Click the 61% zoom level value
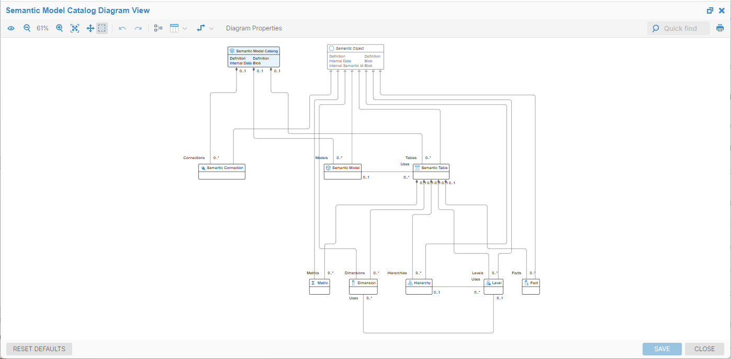Image resolution: width=731 pixels, height=359 pixels. (x=42, y=28)
